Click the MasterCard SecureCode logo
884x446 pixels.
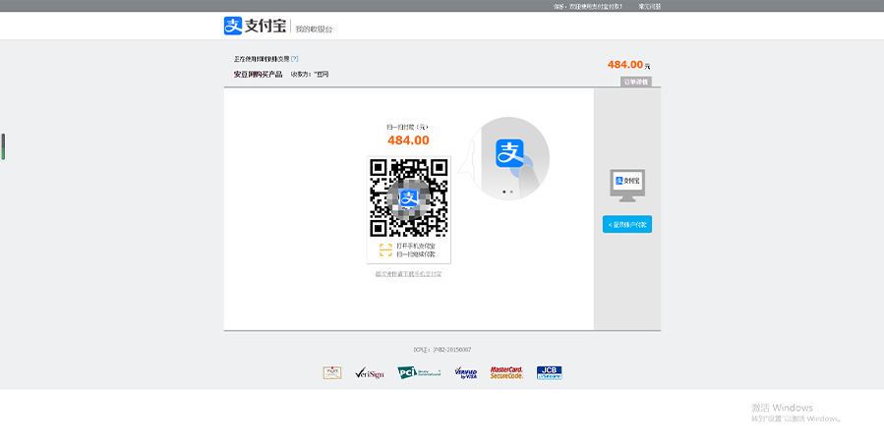coord(506,372)
